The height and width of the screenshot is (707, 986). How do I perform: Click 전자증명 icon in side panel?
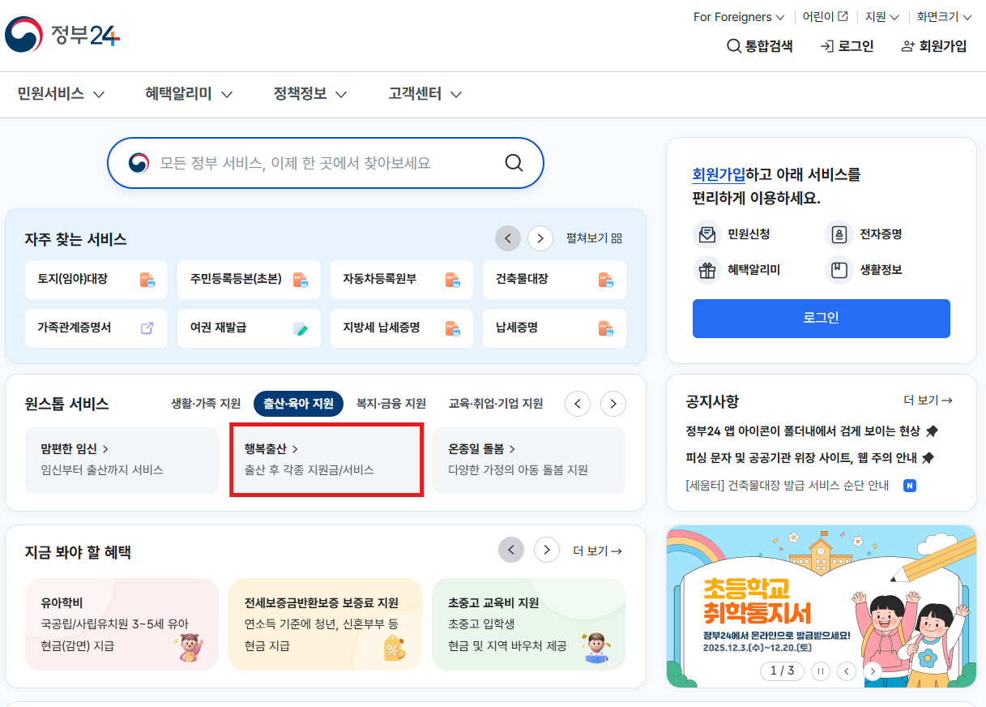tap(839, 234)
